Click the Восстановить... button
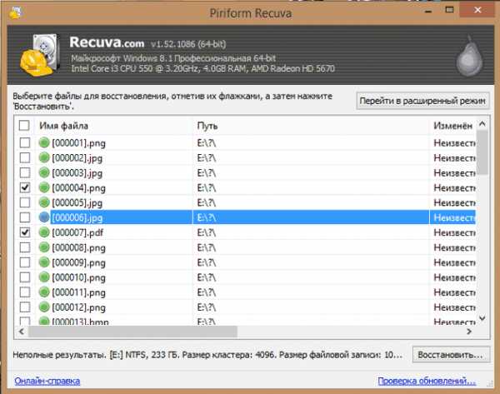 point(451,355)
